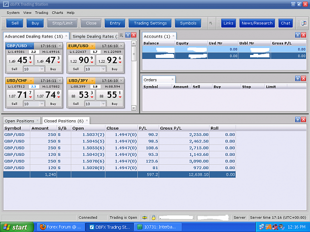310x232 pixels.
Task: Close the GBP/USD rate tile
Action: (x=60, y=46)
